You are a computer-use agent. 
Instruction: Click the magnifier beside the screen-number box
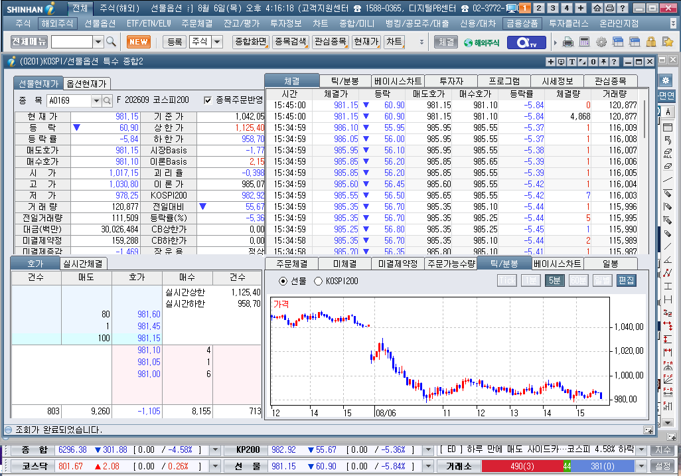(x=112, y=42)
